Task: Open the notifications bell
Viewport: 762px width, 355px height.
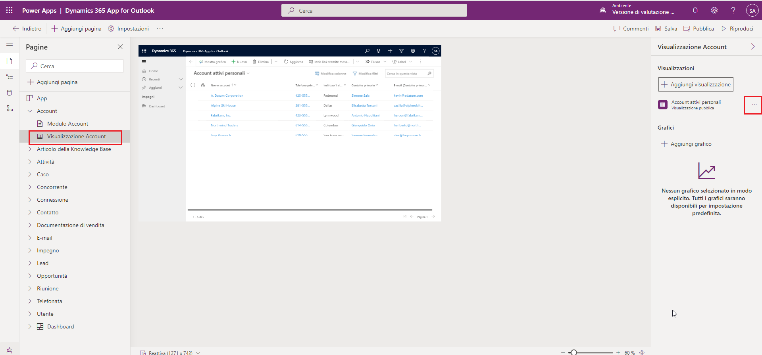Action: point(695,10)
